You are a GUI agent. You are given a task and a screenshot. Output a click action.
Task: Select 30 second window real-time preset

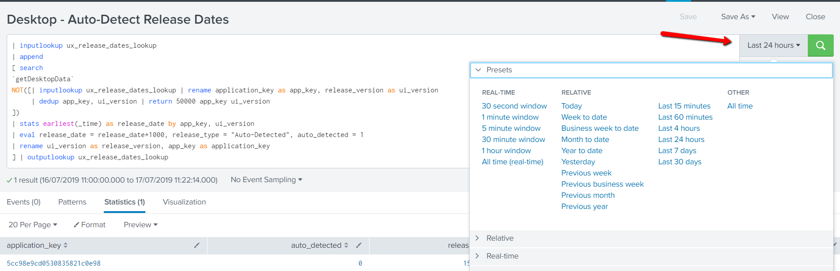coord(514,106)
